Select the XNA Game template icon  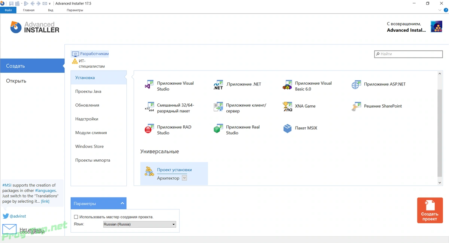pyautogui.click(x=287, y=107)
